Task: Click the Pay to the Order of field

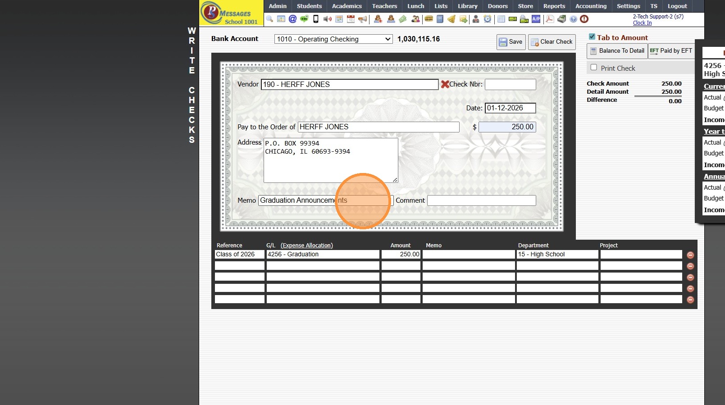Action: 378,127
